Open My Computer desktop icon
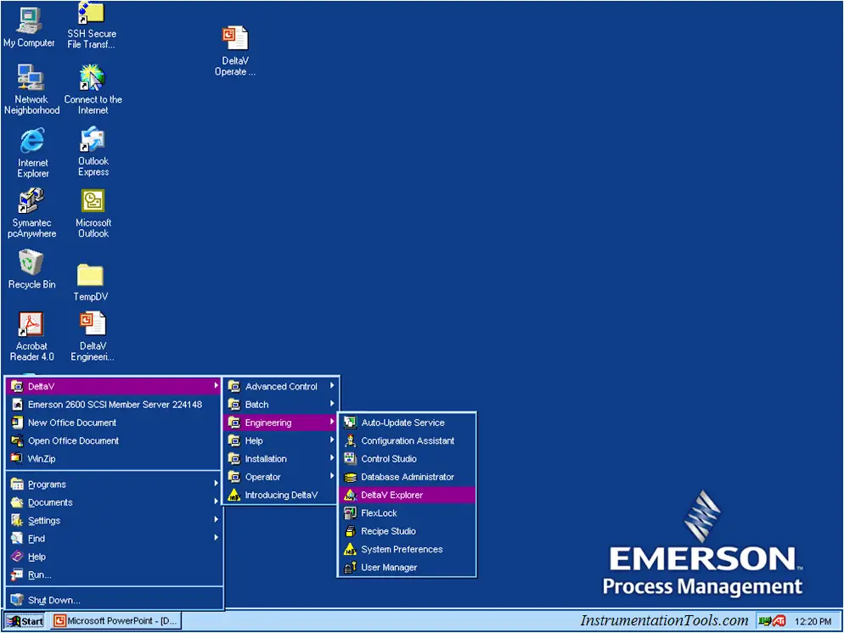 [x=29, y=27]
